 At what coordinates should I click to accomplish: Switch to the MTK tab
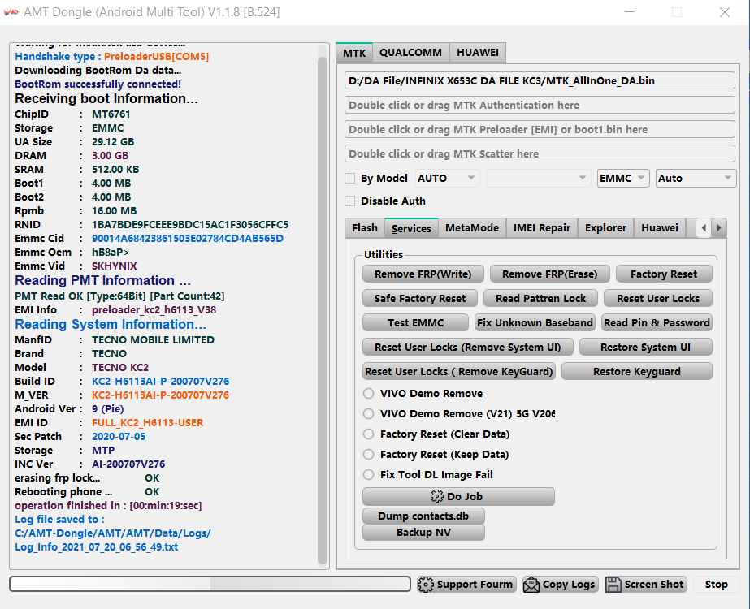tap(354, 53)
